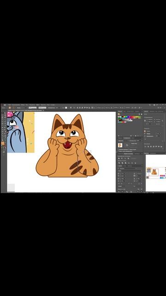
Task: Go to the Illustrator Home screen icon
Action: [5, 105]
